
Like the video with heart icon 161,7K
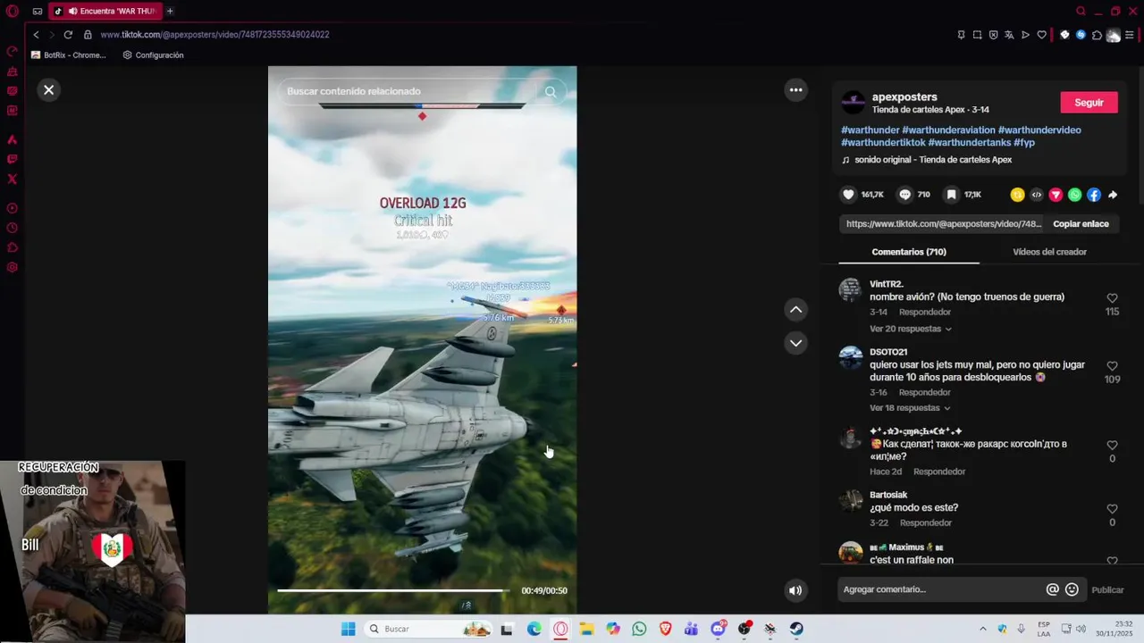click(x=849, y=195)
